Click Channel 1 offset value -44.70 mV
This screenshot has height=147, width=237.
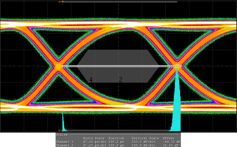tap(171, 142)
